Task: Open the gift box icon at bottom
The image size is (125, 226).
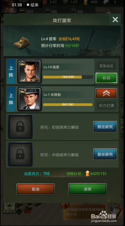Action: [65, 206]
